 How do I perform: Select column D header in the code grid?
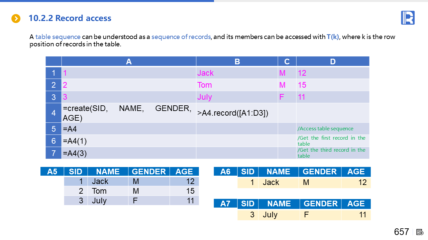333,61
